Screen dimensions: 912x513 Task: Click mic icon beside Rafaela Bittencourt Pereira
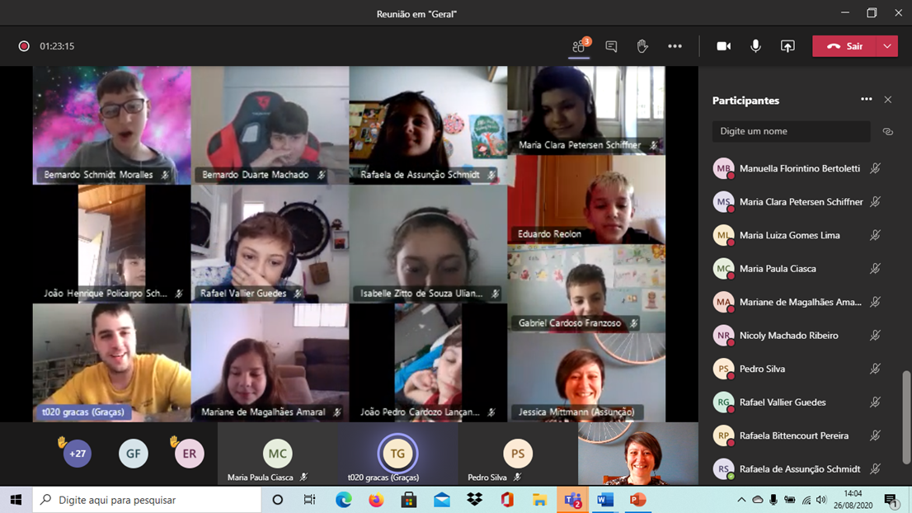tap(875, 435)
